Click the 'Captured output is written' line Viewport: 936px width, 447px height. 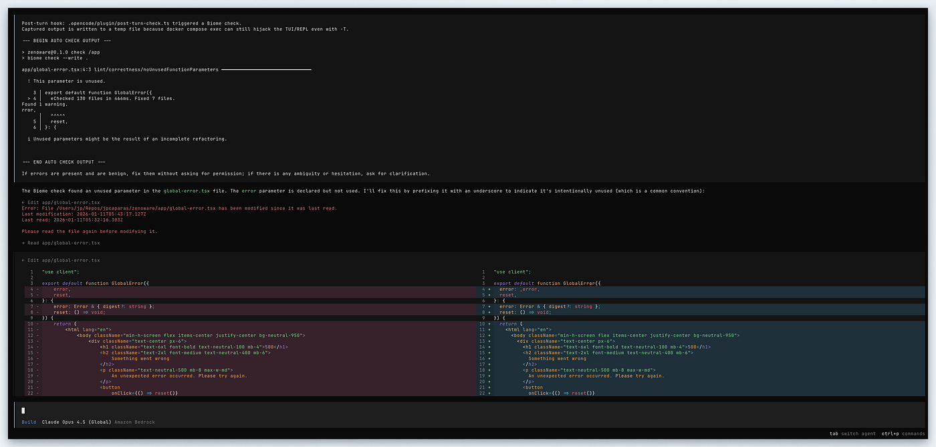[185, 29]
